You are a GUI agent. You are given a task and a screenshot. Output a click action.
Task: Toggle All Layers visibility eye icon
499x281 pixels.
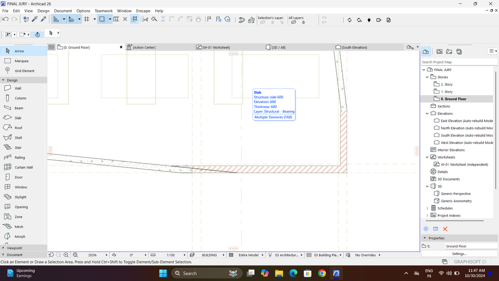coord(294,22)
